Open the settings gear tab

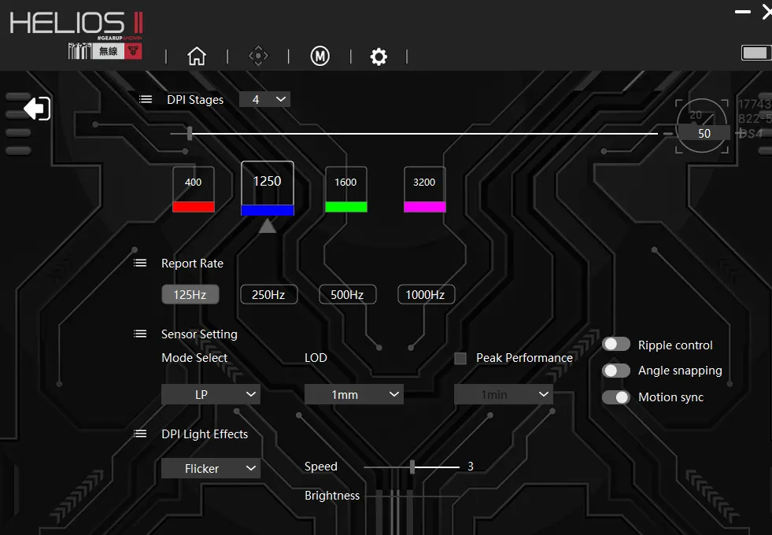[x=379, y=57]
